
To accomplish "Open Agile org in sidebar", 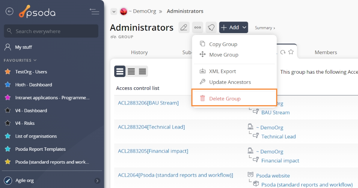I will pos(24,180).
